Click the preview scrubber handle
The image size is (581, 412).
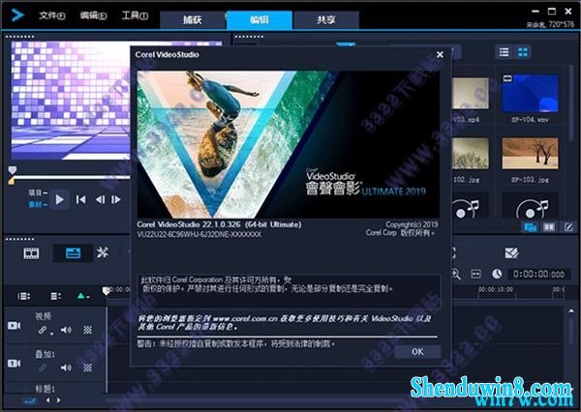point(13,170)
